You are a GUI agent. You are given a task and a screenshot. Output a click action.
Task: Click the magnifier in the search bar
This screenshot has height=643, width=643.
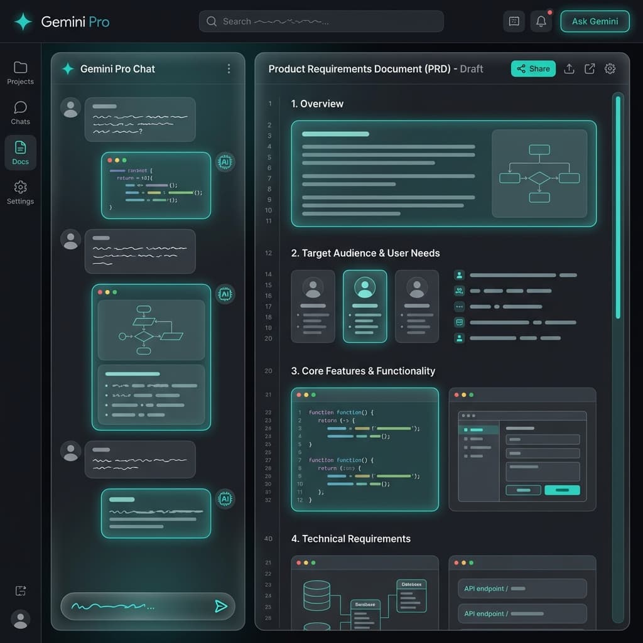tap(212, 21)
